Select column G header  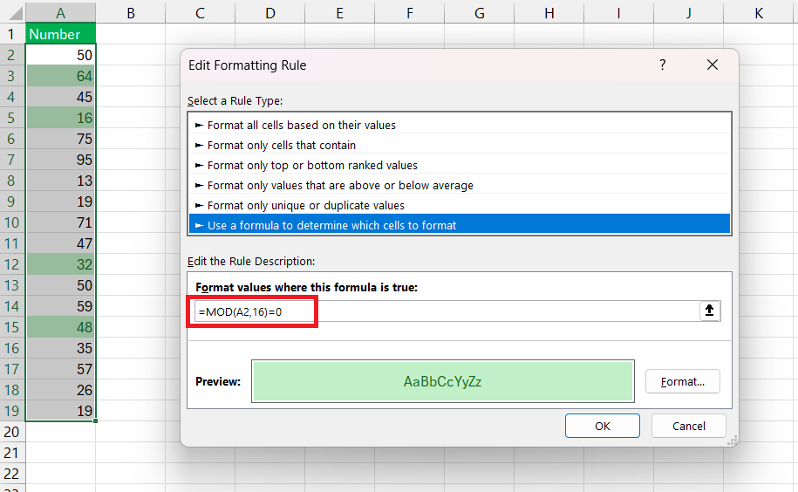tap(479, 13)
